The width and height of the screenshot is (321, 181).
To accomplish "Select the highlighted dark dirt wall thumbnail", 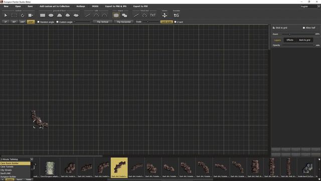I will (x=119, y=167).
